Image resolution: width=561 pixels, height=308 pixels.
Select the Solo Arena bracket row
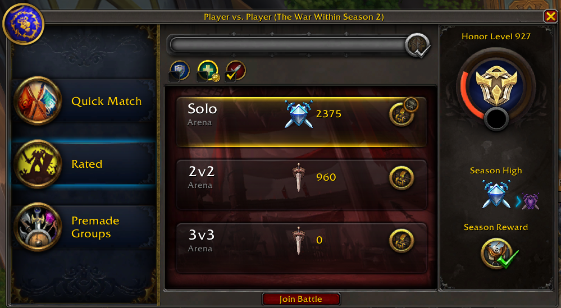pos(301,122)
